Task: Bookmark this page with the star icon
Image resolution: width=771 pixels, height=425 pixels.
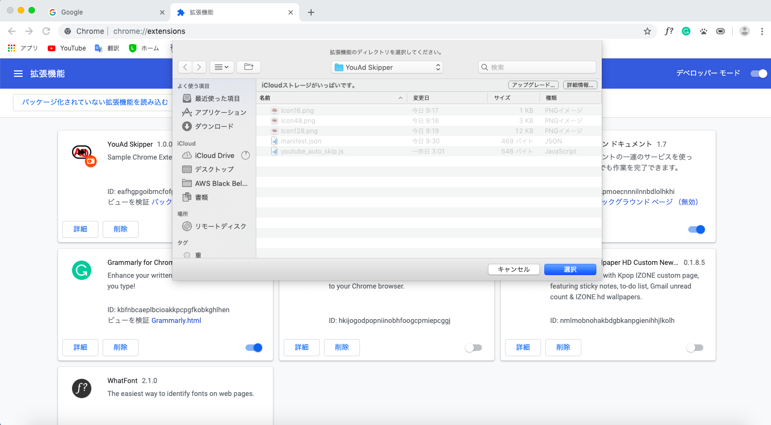Action: pyautogui.click(x=647, y=31)
